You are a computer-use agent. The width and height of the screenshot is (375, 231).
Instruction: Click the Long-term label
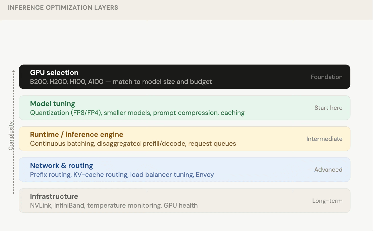[327, 201]
